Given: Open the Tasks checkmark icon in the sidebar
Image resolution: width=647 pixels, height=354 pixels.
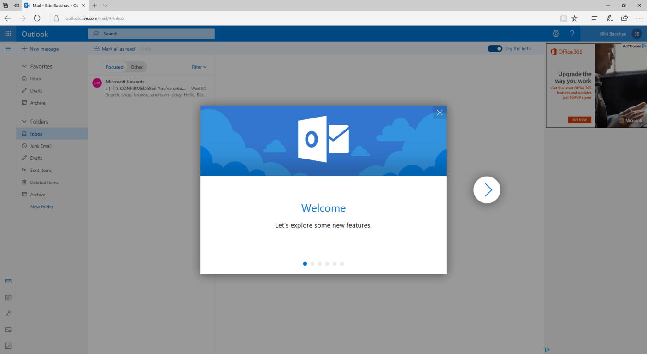Looking at the screenshot, I should [8, 346].
